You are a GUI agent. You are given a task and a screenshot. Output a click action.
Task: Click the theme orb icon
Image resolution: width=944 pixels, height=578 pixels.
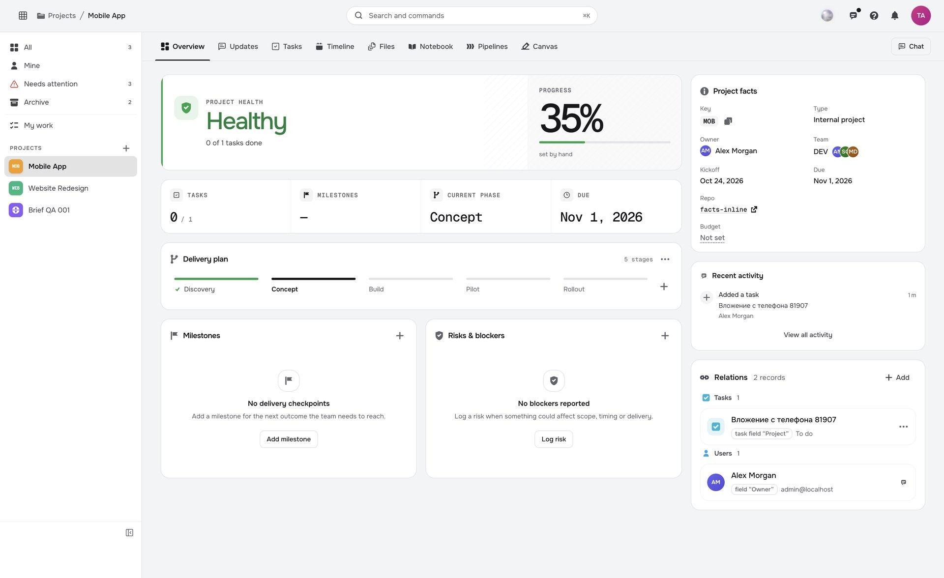pos(827,16)
